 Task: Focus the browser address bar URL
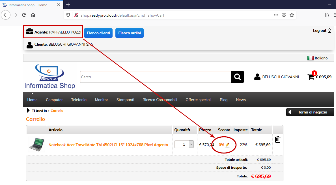pos(122,15)
